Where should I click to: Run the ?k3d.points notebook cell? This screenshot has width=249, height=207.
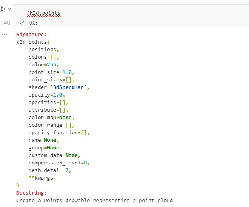tap(3, 9)
